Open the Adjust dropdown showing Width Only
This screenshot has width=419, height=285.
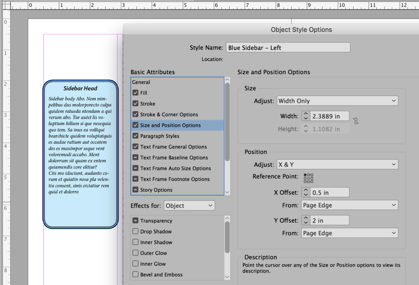(x=337, y=100)
